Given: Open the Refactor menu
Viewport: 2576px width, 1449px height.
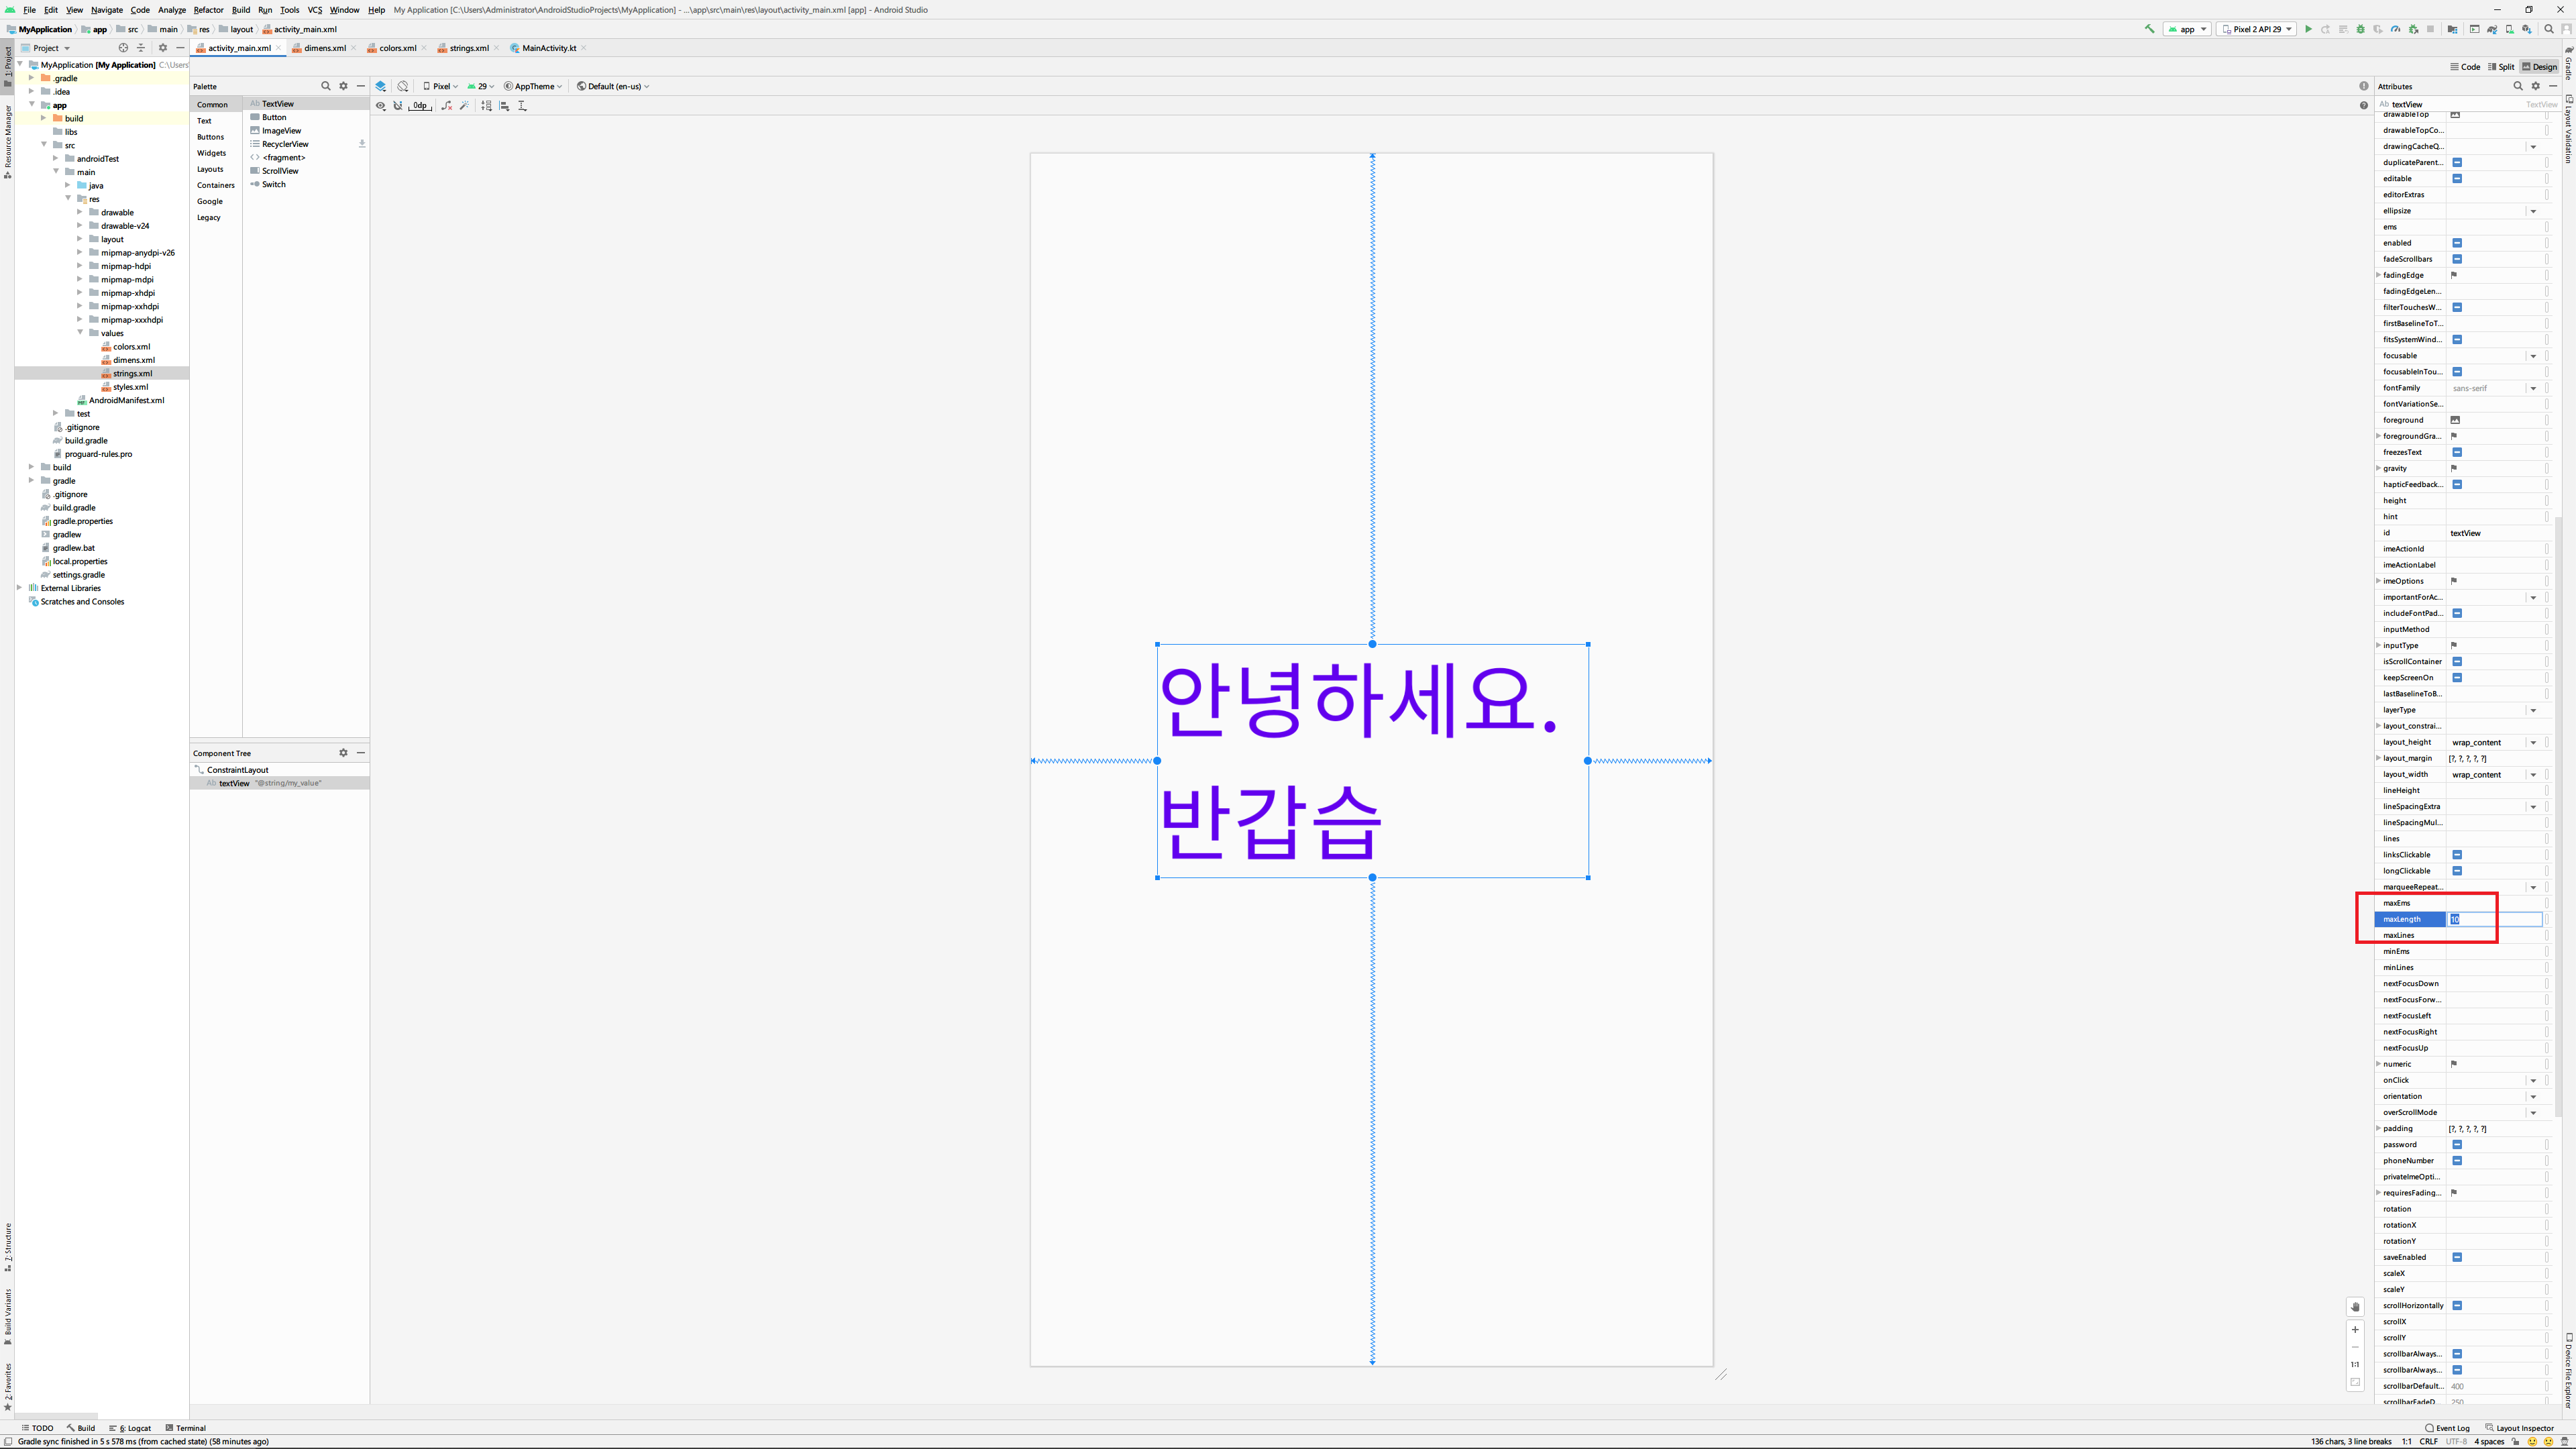Looking at the screenshot, I should pyautogui.click(x=208, y=10).
